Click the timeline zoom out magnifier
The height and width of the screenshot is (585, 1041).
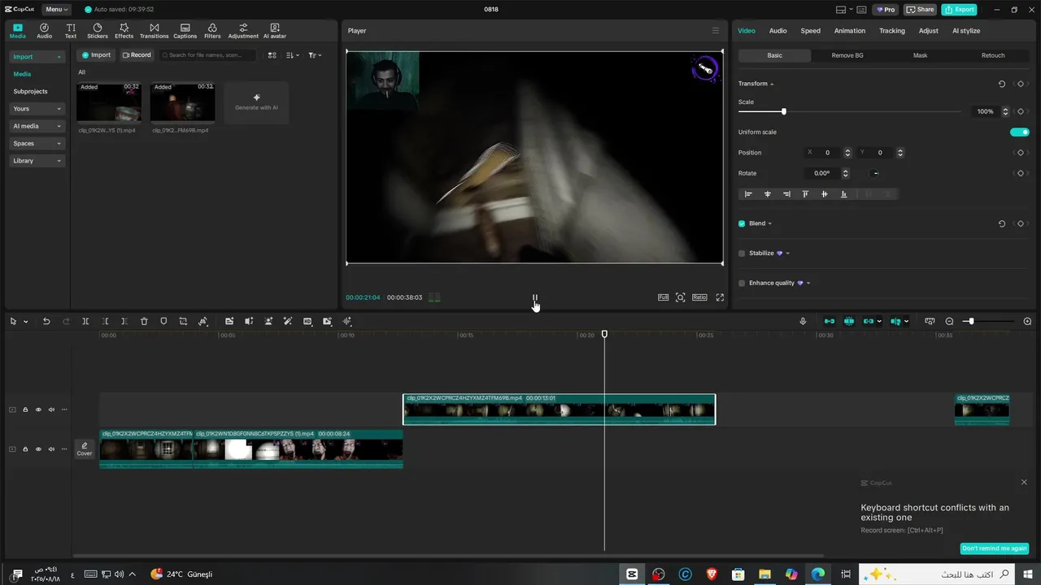click(949, 322)
